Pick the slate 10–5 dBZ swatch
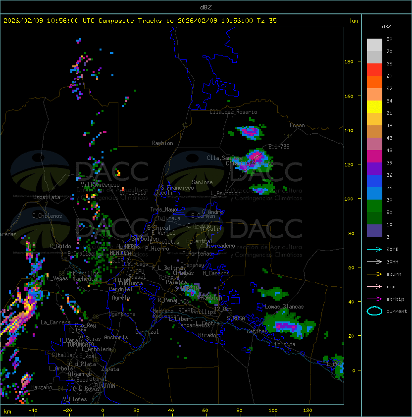The width and height of the screenshot is (412, 417). [374, 231]
